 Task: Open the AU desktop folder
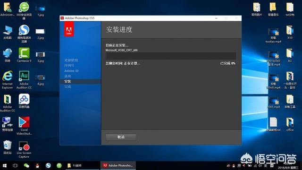[x=290, y=55]
